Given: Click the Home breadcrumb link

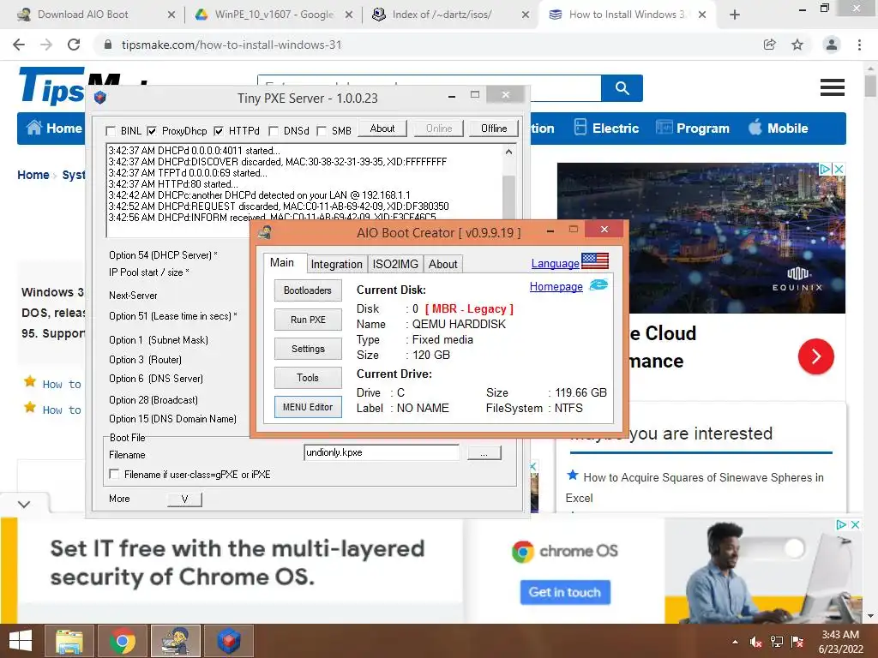Looking at the screenshot, I should click(33, 175).
